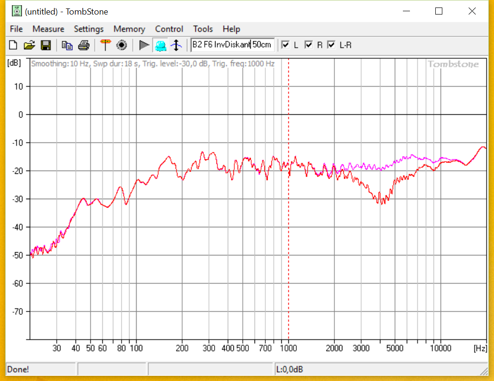The width and height of the screenshot is (494, 381).
Task: Uncheck the L channel checkbox
Action: (286, 45)
